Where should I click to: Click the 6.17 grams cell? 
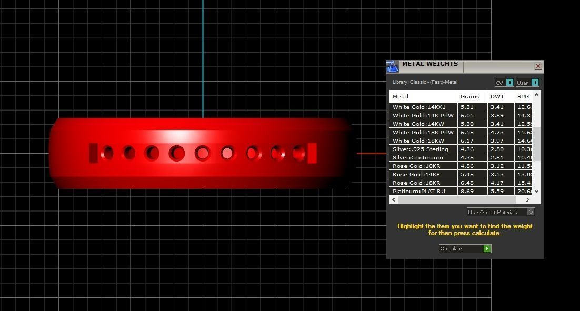[472, 141]
